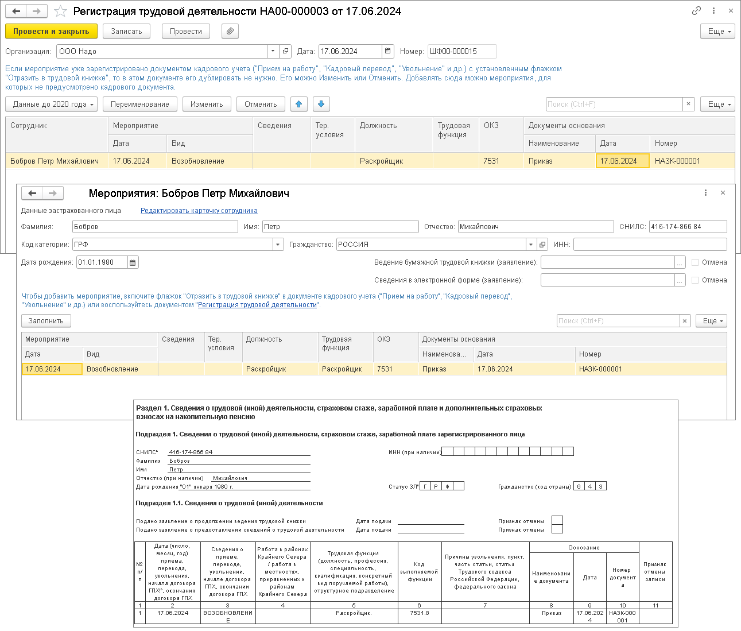Screen dimensions: 741x631
Task: Expand Код категории dropdown
Action: [x=278, y=245]
